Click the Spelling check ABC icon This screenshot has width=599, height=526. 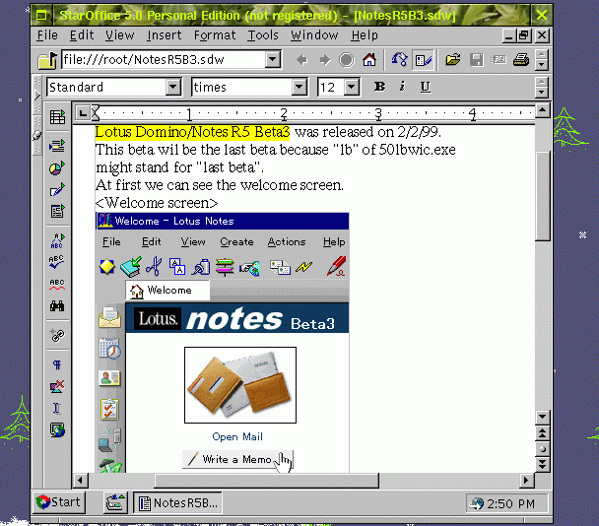[57, 262]
